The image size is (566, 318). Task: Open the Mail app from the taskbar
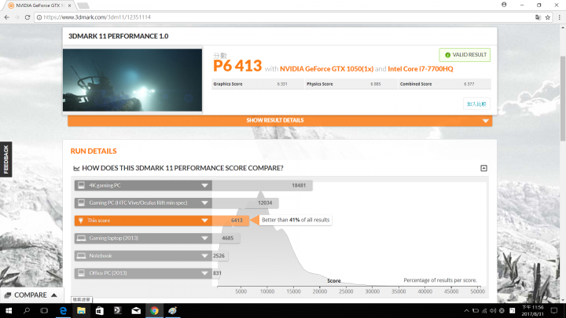tap(136, 310)
